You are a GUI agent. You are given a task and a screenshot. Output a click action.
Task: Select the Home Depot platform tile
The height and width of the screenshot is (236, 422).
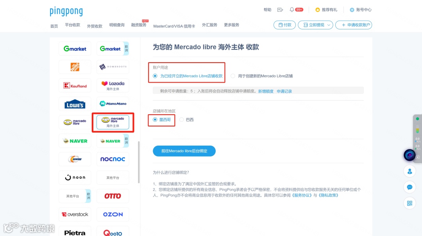[75, 67]
